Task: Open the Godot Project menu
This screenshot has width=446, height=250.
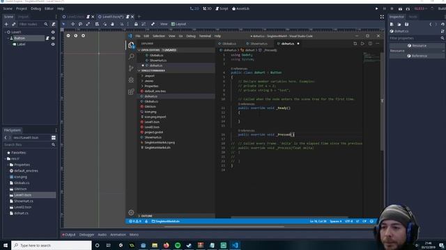Action: [x=22, y=8]
